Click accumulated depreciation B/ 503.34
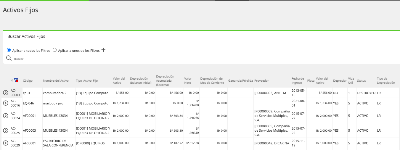This screenshot has height=150, width=400. click(x=176, y=116)
